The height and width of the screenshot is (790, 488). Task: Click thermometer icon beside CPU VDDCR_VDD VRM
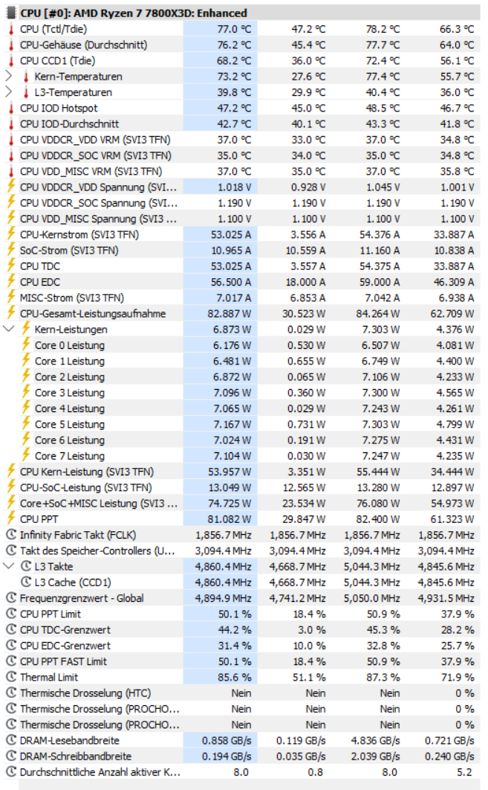click(11, 140)
